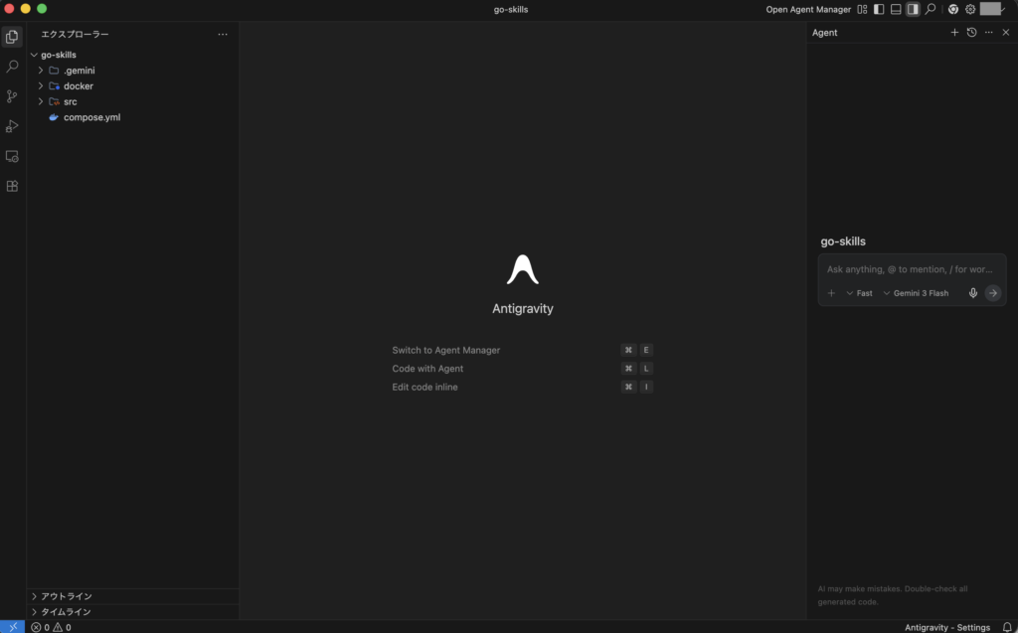Open the Gemini 3 Flash model dropdown
The image size is (1018, 633).
pyautogui.click(x=916, y=293)
